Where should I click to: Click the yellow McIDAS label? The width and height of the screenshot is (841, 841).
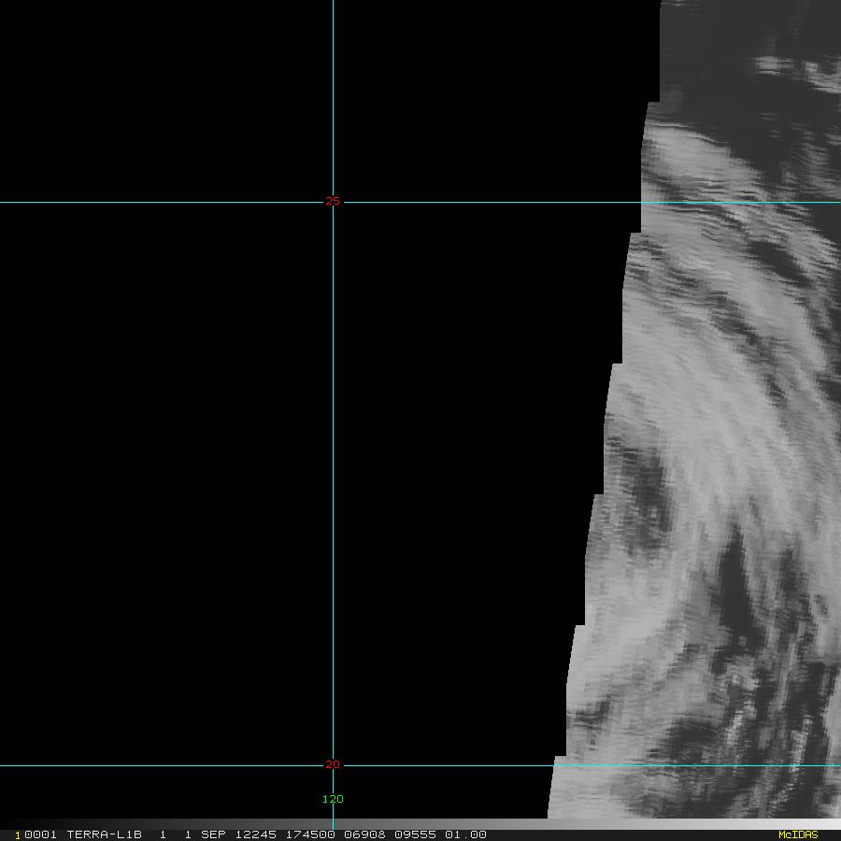798,834
